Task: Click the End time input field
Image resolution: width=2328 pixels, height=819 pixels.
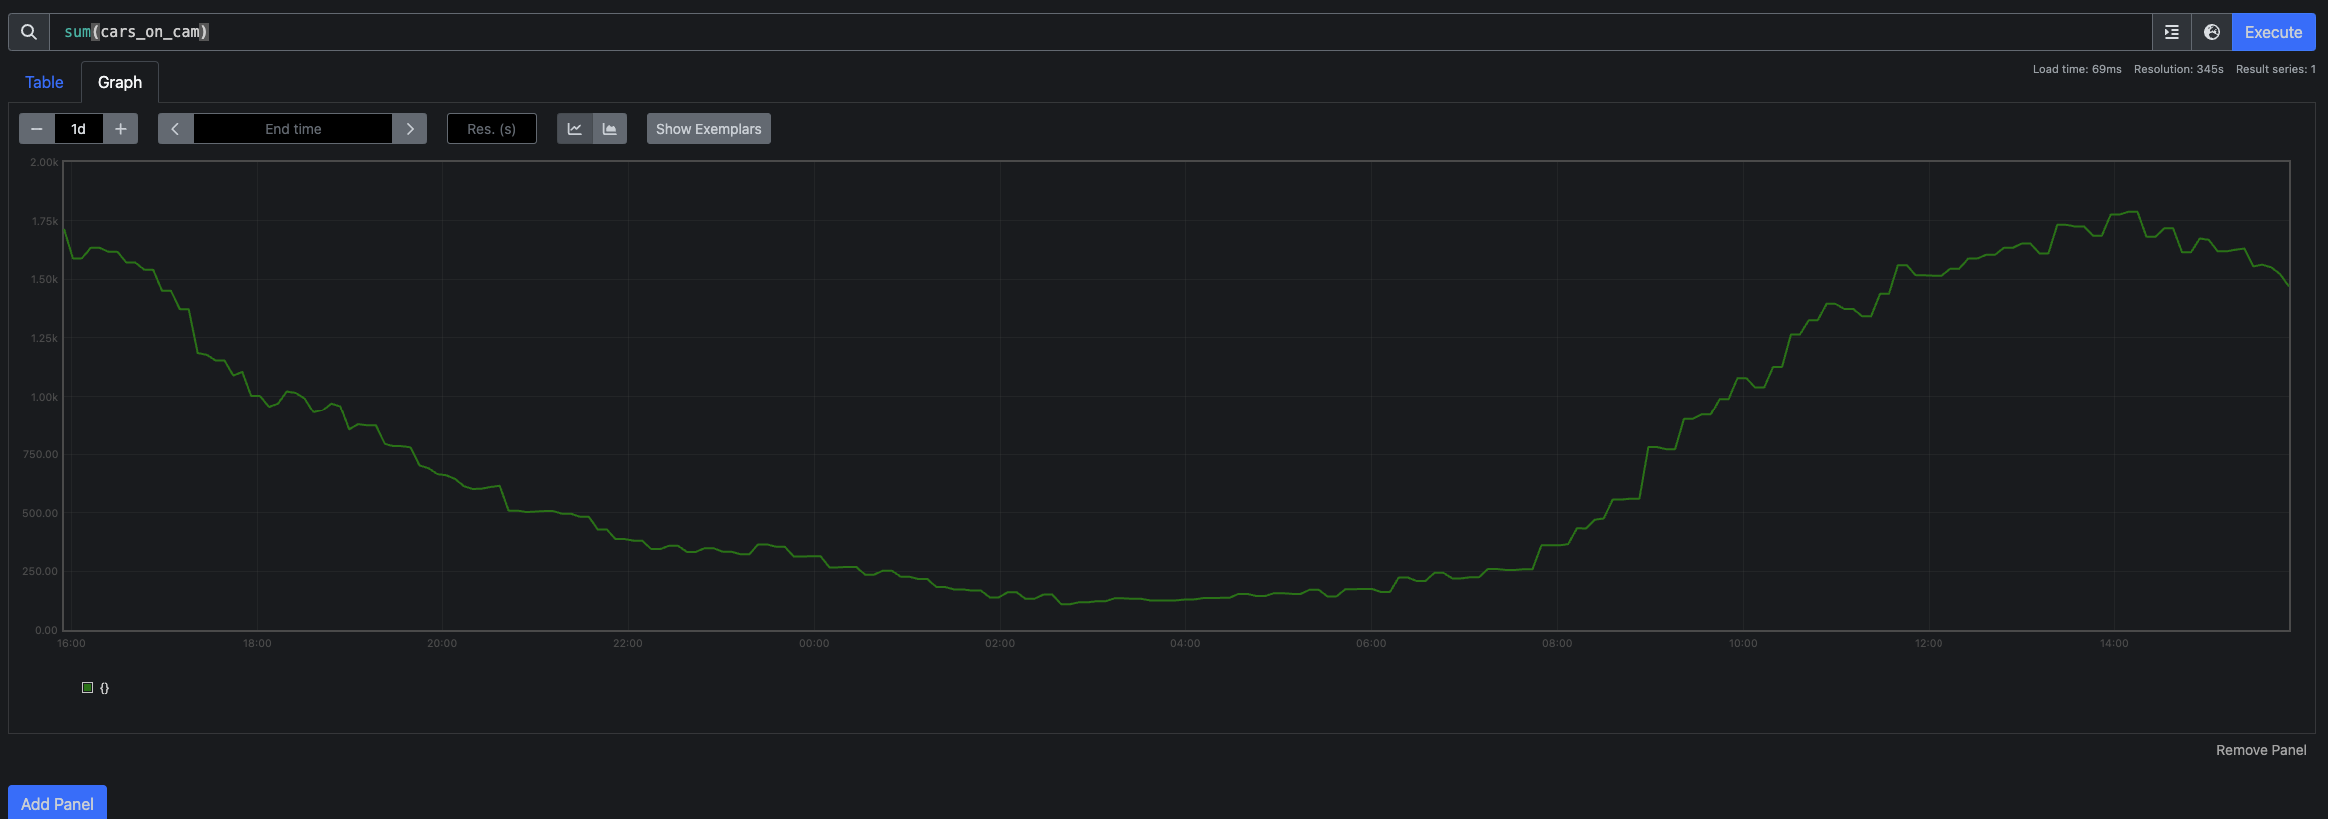Action: pyautogui.click(x=293, y=129)
